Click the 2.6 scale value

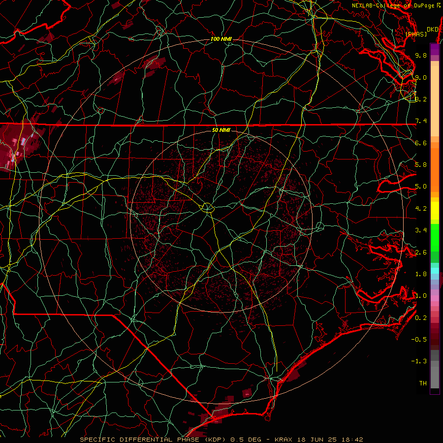coord(421,253)
